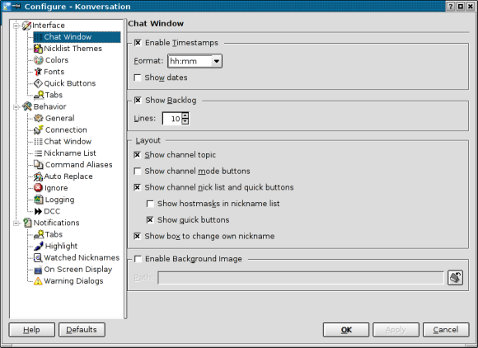Collapse the Notifications tree branch
The image size is (478, 348).
tap(16, 223)
